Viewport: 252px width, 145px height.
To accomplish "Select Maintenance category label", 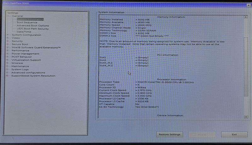I will pos(20,66).
